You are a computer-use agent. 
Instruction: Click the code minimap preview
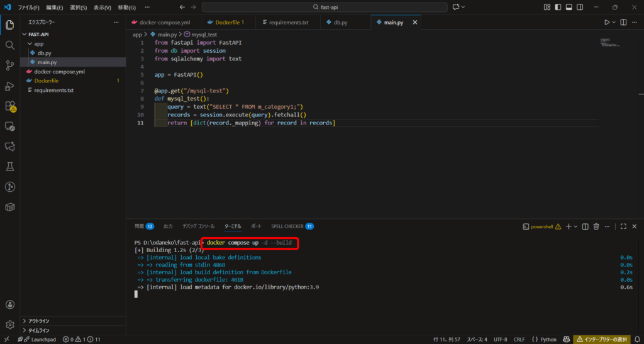(608, 43)
